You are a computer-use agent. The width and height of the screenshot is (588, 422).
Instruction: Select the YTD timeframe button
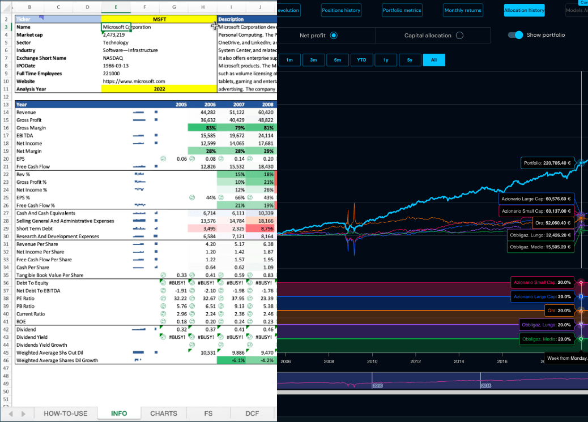tap(361, 59)
